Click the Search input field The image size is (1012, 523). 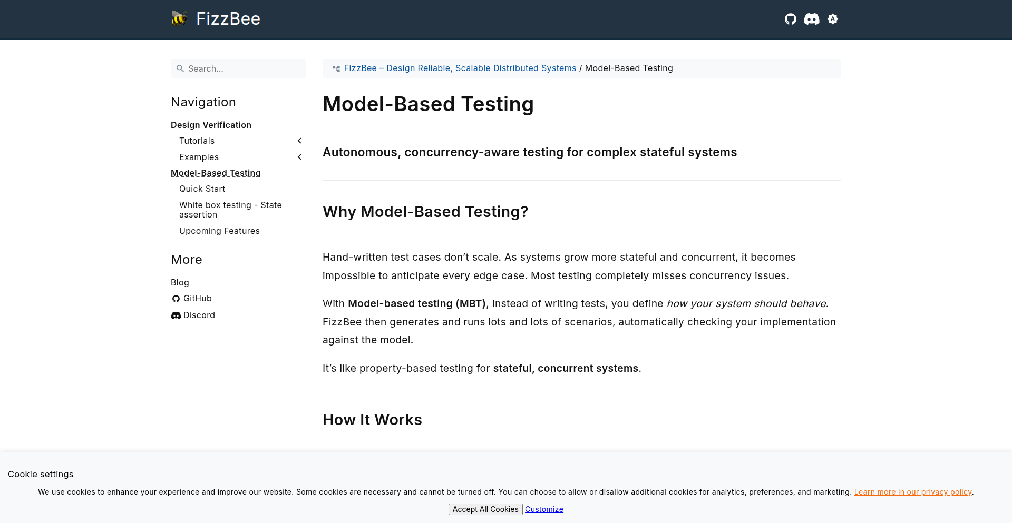(x=244, y=68)
